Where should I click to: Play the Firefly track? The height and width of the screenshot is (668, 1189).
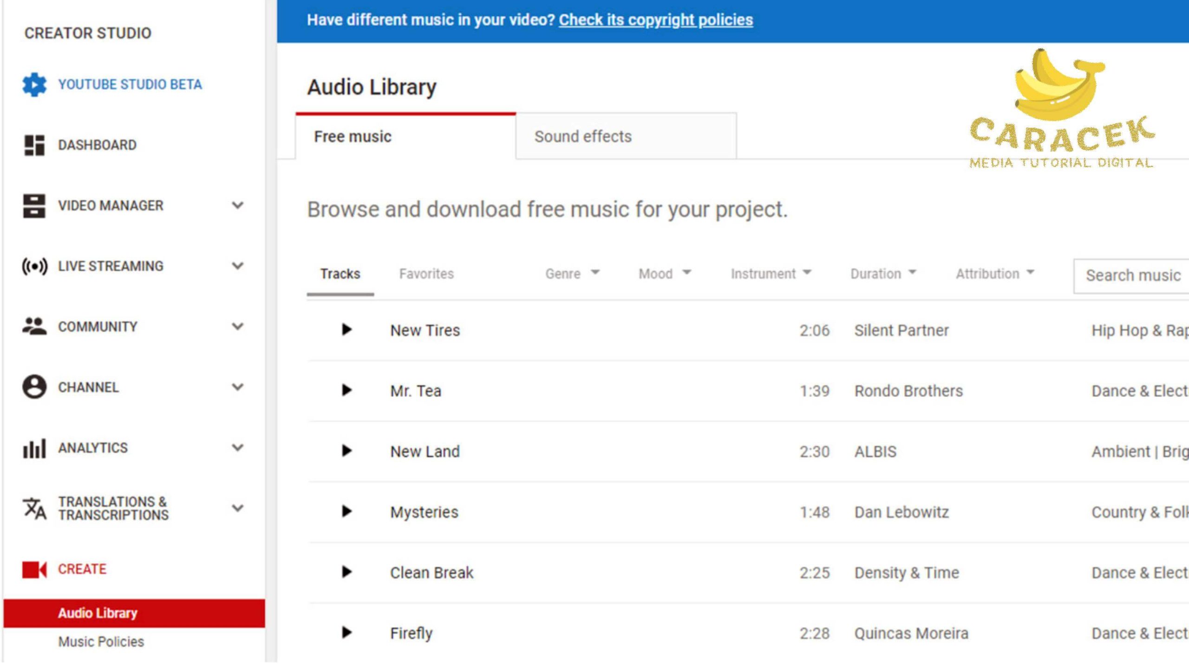tap(346, 632)
